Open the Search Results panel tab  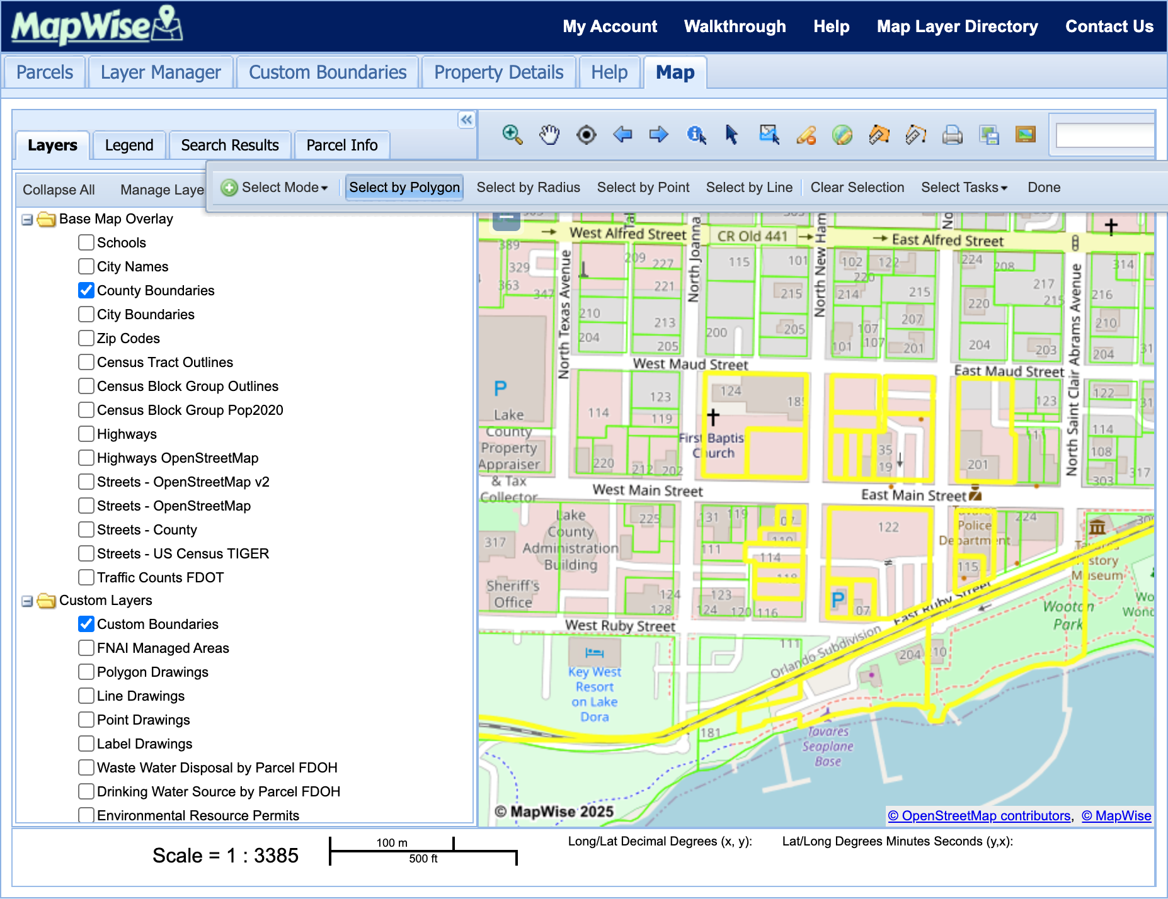coord(230,145)
